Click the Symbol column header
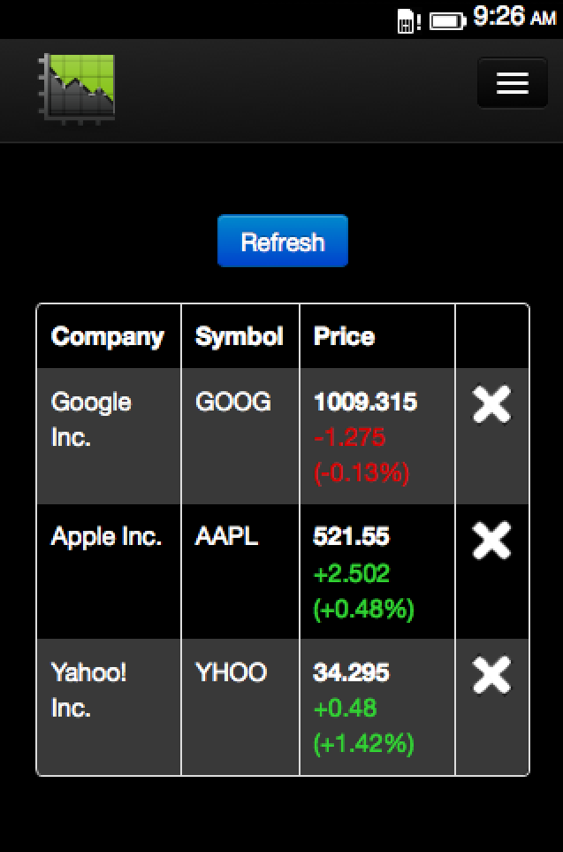 point(240,336)
